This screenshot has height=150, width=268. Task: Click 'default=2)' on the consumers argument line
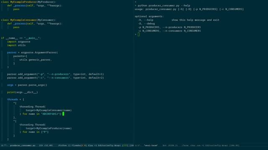96,78
